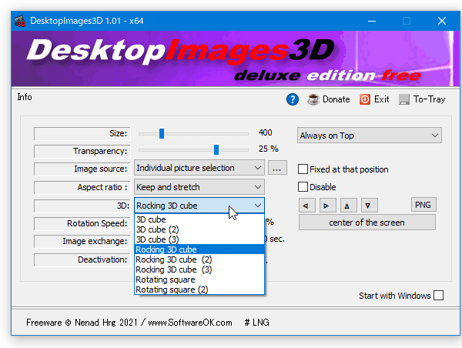Image resolution: width=462 pixels, height=348 pixels.
Task: Expand the Aspect ratio Keep and stretch dropdown
Action: (x=199, y=187)
